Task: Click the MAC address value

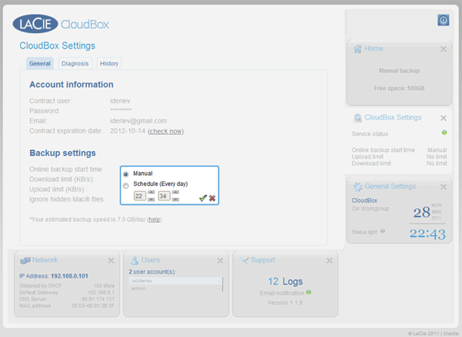Action: (93, 305)
